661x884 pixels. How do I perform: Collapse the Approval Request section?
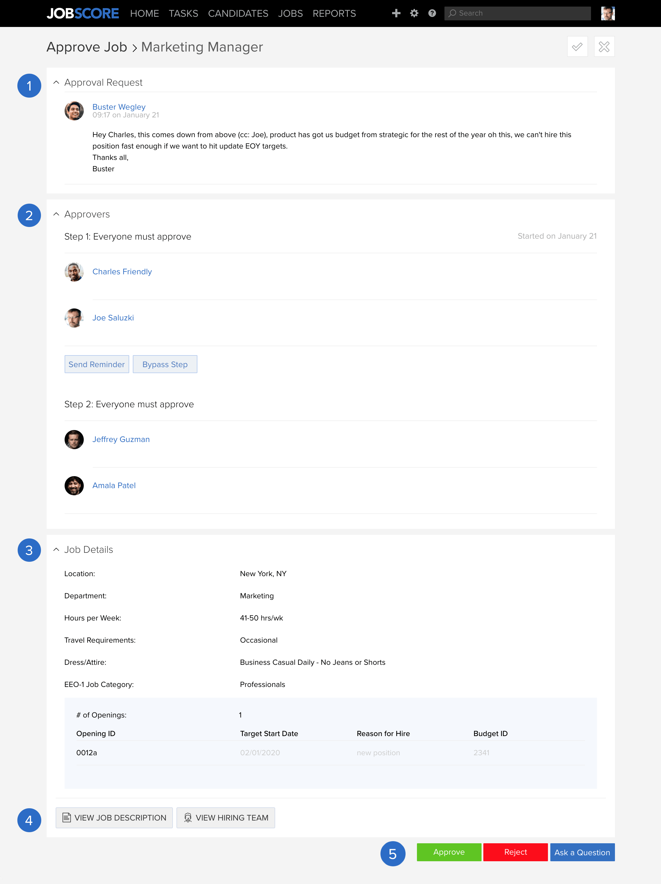56,82
